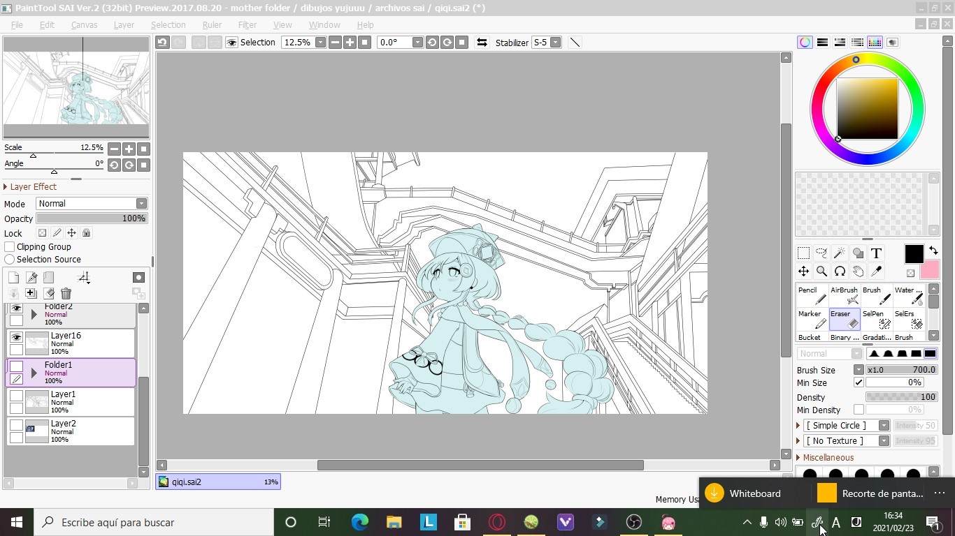Click zoom out minus in toolbar
The image size is (955, 536).
tap(335, 43)
